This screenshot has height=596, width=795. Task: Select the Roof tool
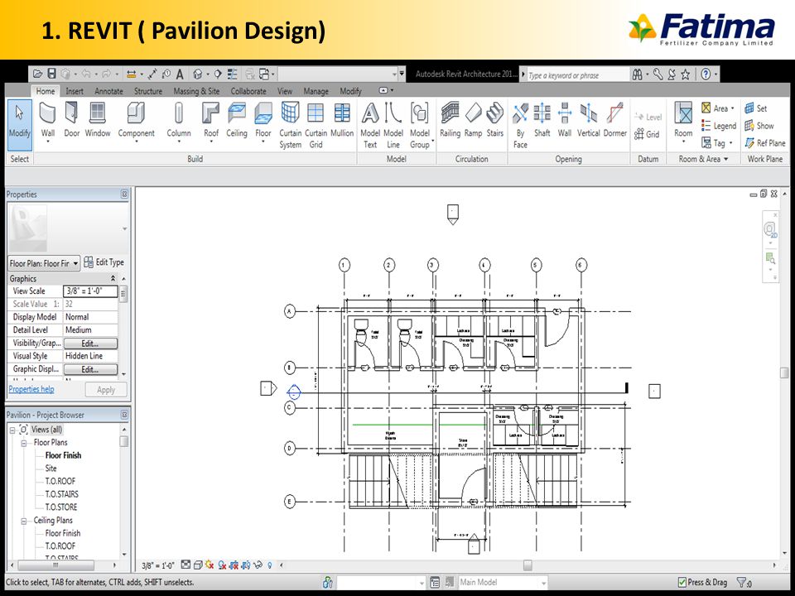211,123
